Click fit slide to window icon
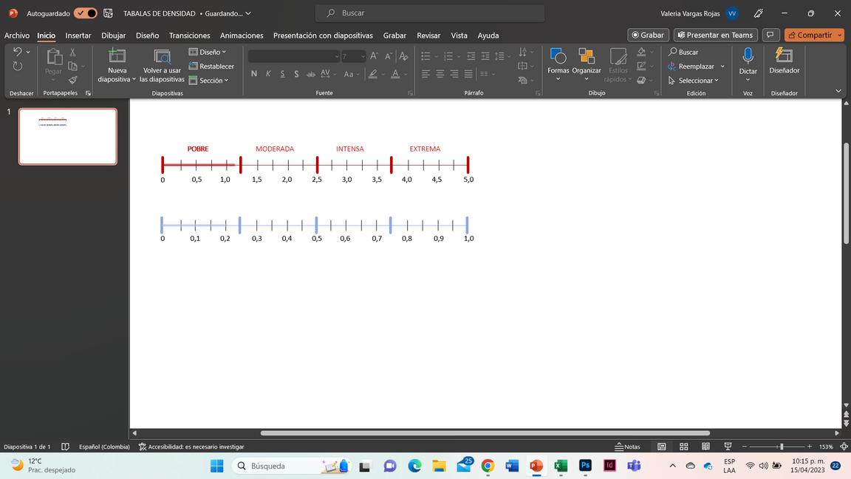This screenshot has height=479, width=851. (844, 446)
